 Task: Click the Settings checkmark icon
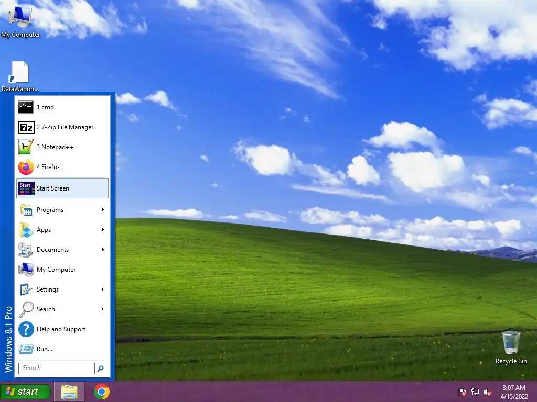point(26,289)
